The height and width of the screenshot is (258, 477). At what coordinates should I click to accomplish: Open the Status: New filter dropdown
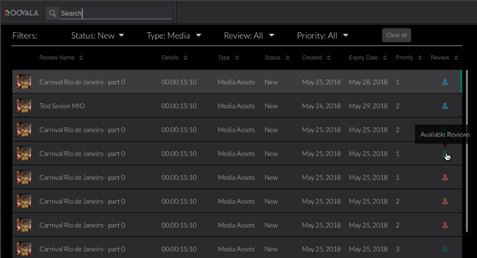tap(98, 36)
